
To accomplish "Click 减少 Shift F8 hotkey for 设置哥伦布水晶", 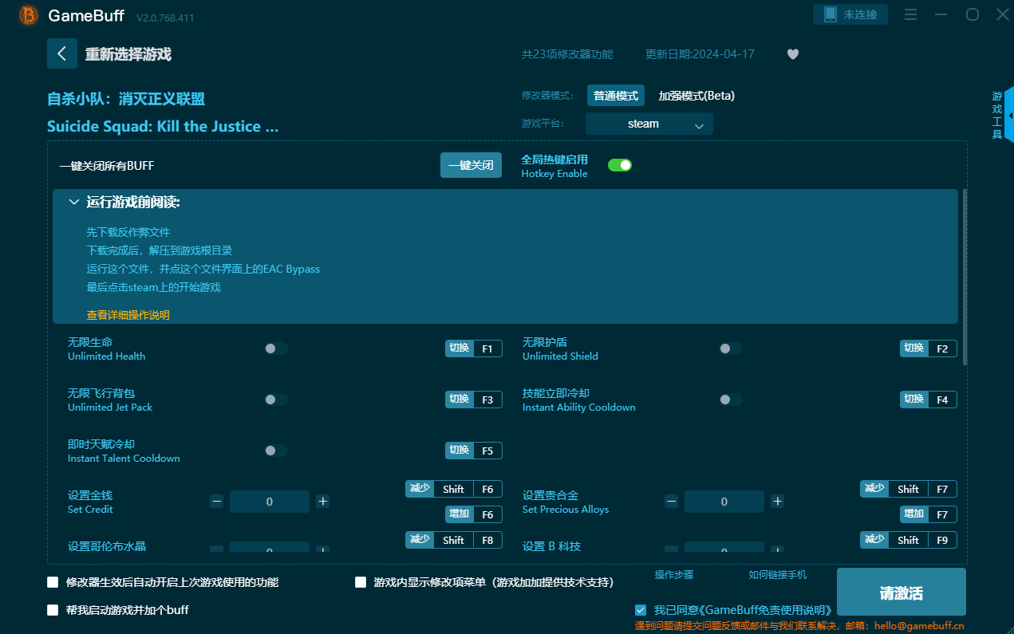I will tap(454, 540).
